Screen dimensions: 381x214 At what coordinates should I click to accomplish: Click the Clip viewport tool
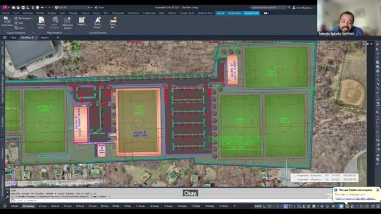click(18, 23)
